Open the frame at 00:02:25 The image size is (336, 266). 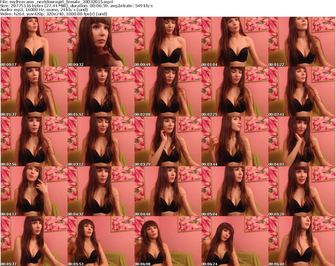[235, 92]
